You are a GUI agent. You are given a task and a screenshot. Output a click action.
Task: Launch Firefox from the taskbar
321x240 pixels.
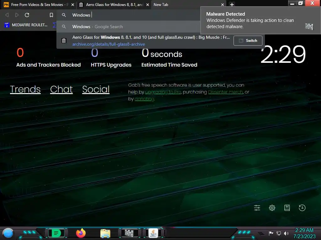[81, 233]
